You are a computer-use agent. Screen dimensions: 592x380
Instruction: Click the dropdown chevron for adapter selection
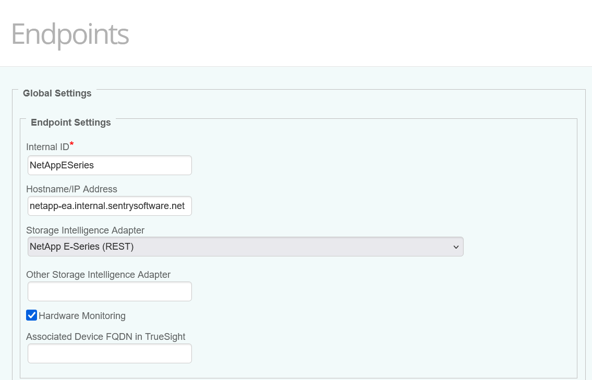tap(456, 246)
